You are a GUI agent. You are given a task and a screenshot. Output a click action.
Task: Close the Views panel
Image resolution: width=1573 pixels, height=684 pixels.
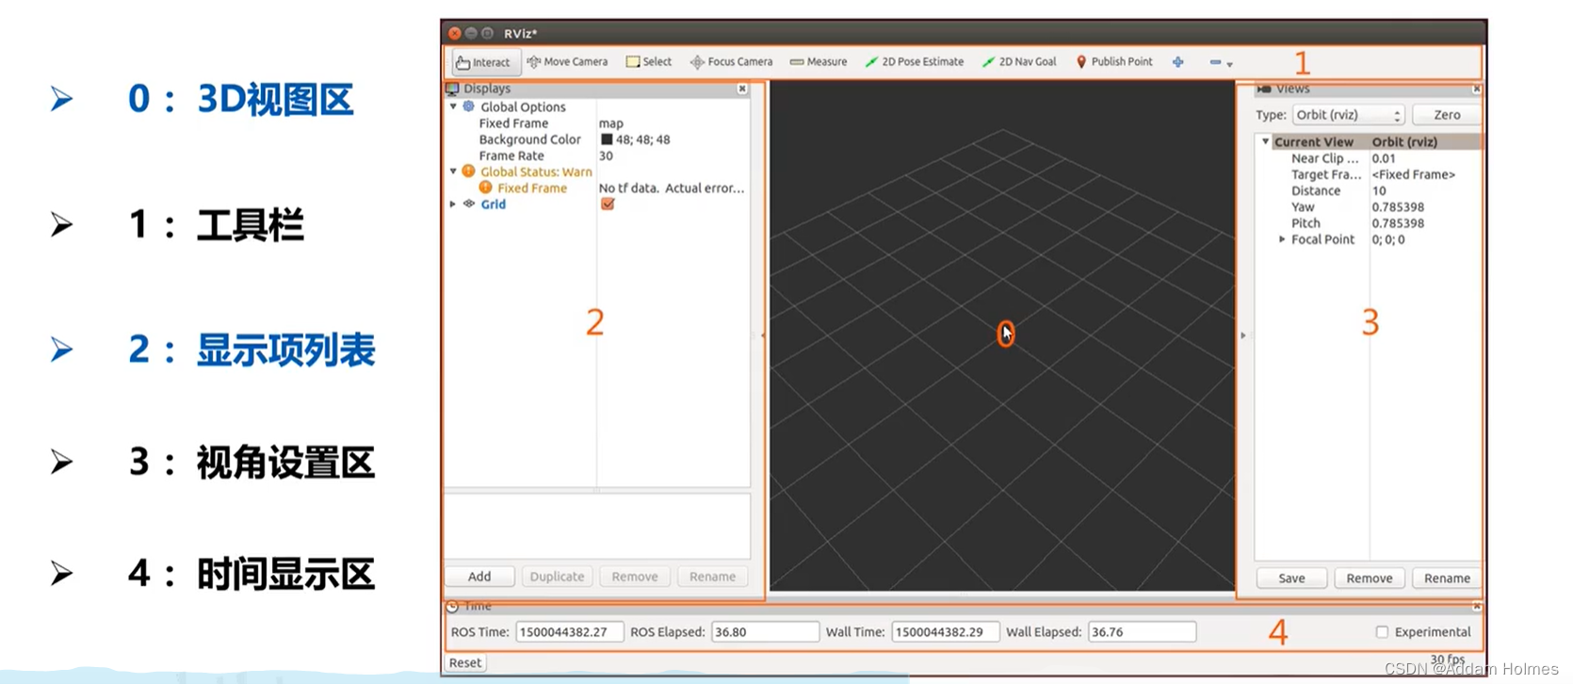pos(1476,89)
